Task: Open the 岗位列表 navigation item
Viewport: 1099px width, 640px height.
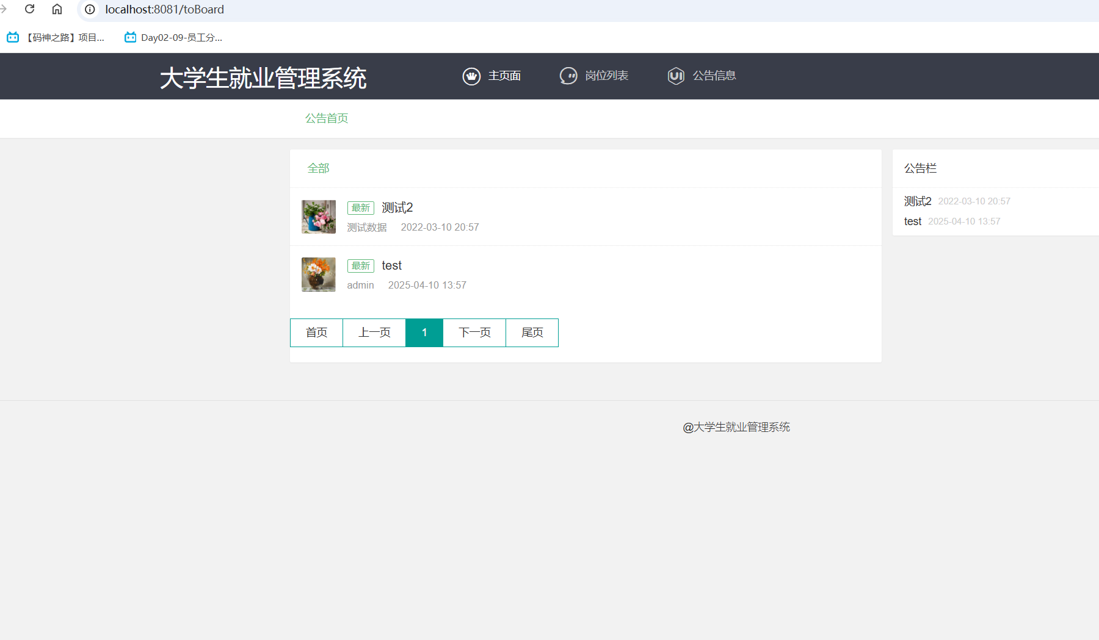Action: (606, 76)
